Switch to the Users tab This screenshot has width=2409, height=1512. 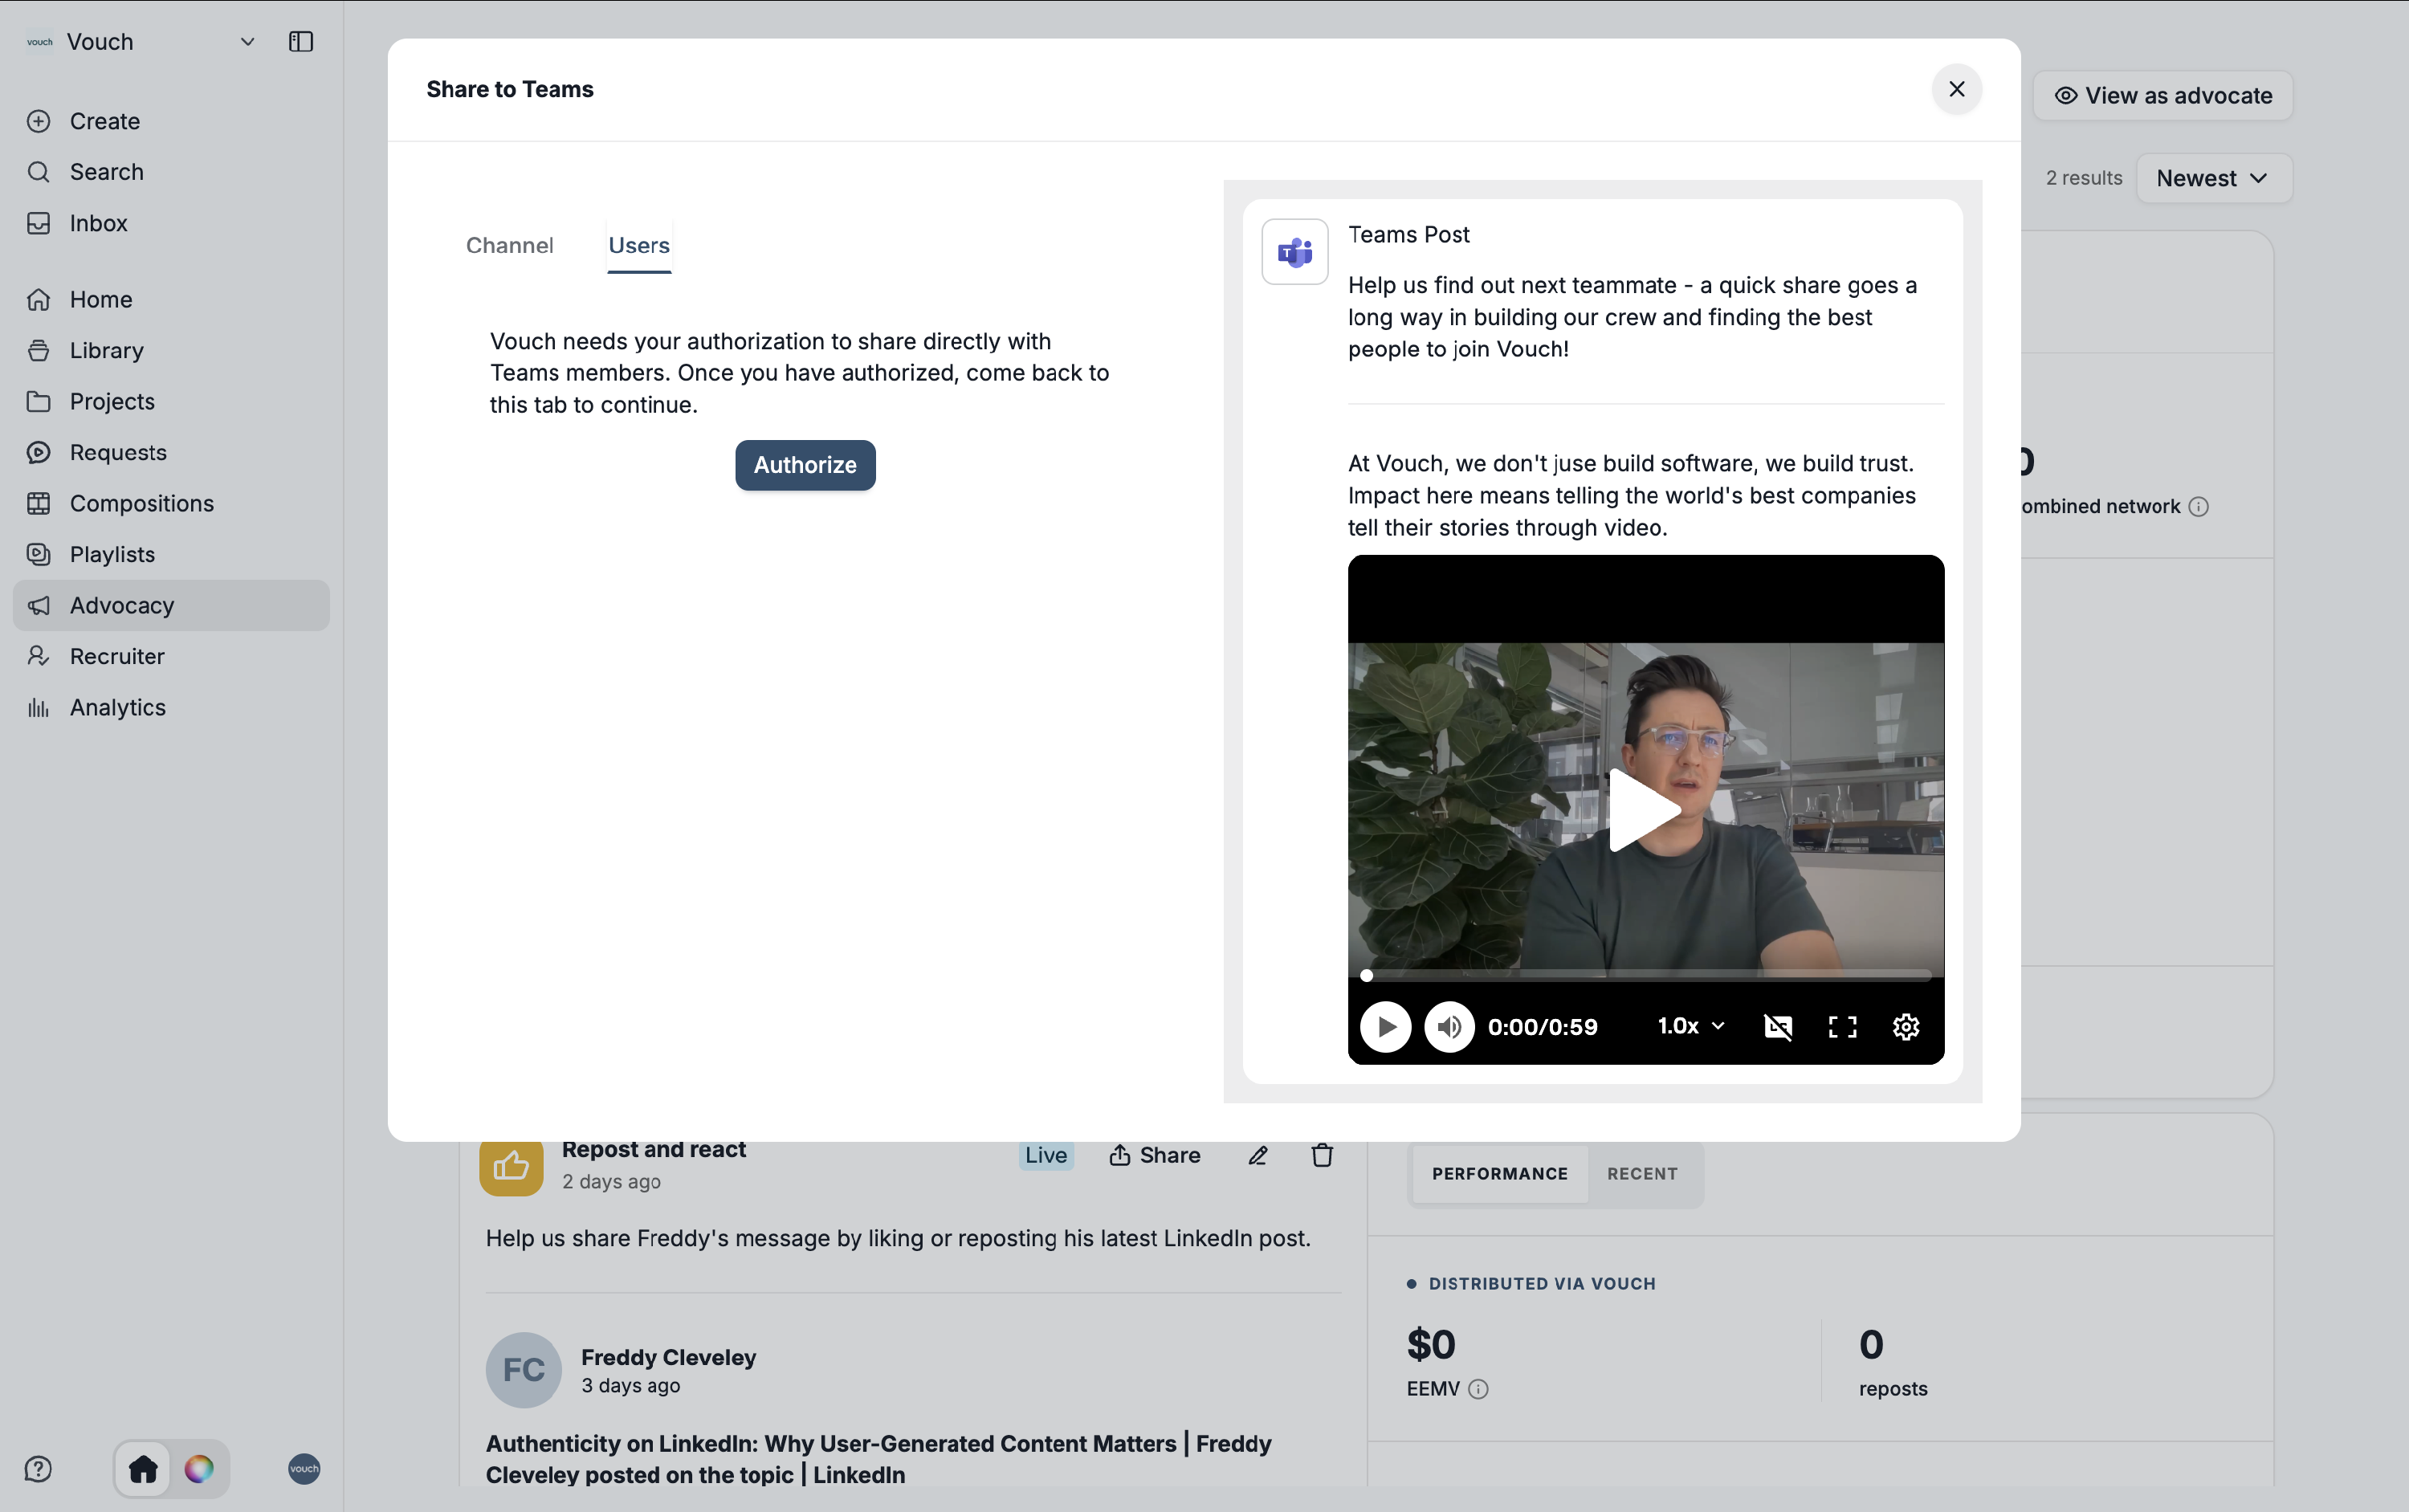639,245
